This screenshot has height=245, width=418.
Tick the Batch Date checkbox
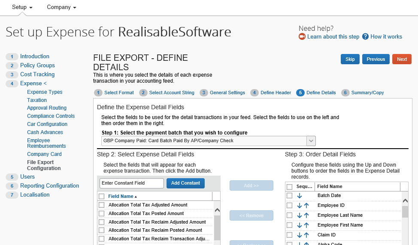(x=290, y=196)
